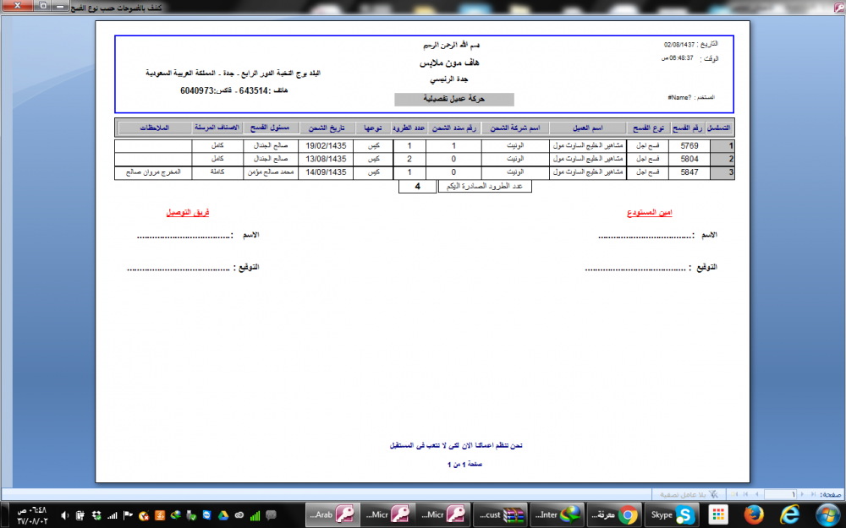Click the shipping date 14/09/1435

pyautogui.click(x=326, y=172)
